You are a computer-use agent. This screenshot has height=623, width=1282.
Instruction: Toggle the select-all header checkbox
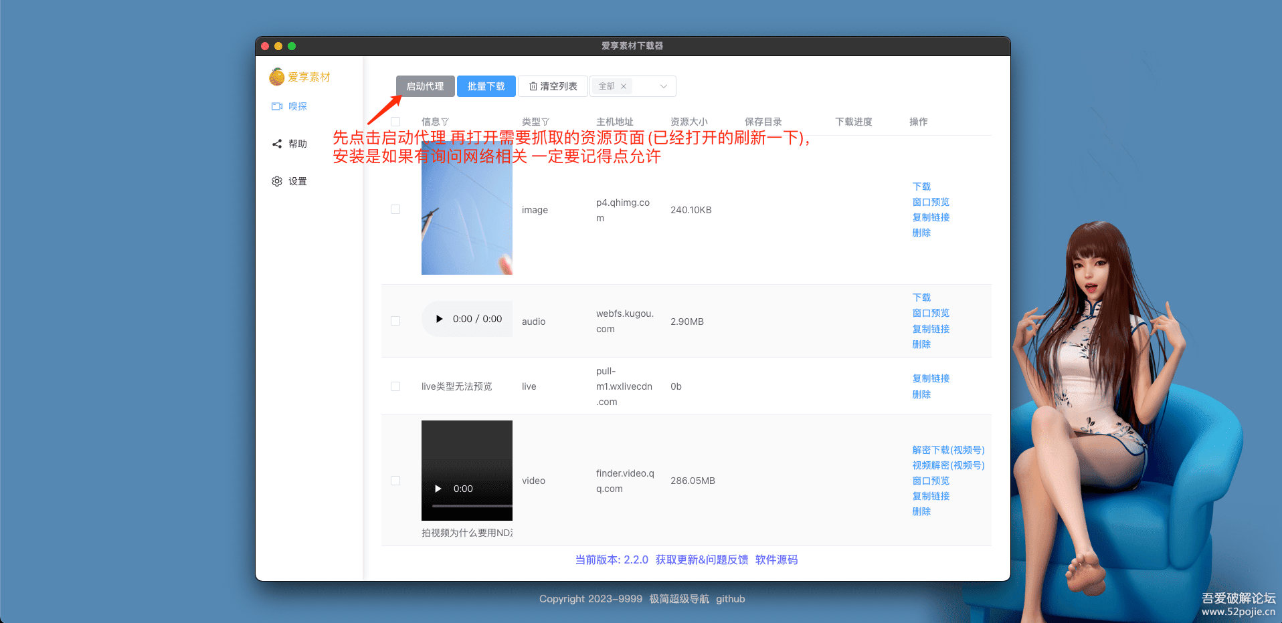(x=395, y=122)
